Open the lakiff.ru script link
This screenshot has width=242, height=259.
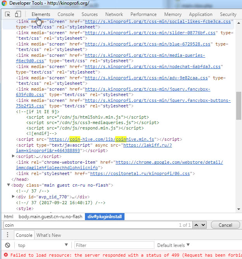pos(148,145)
